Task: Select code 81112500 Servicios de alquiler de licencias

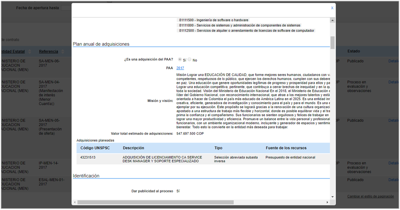Action: [x=247, y=31]
